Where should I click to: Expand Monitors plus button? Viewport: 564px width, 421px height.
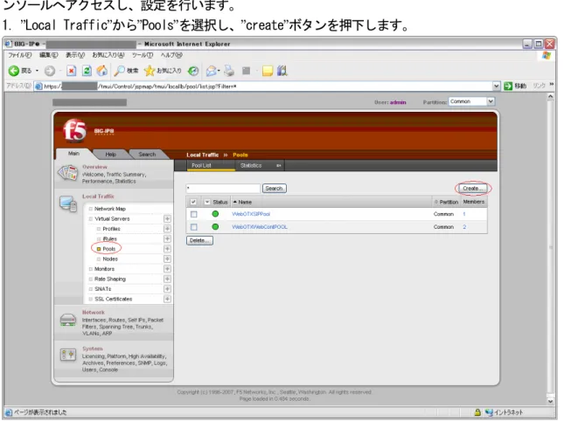pyautogui.click(x=167, y=269)
